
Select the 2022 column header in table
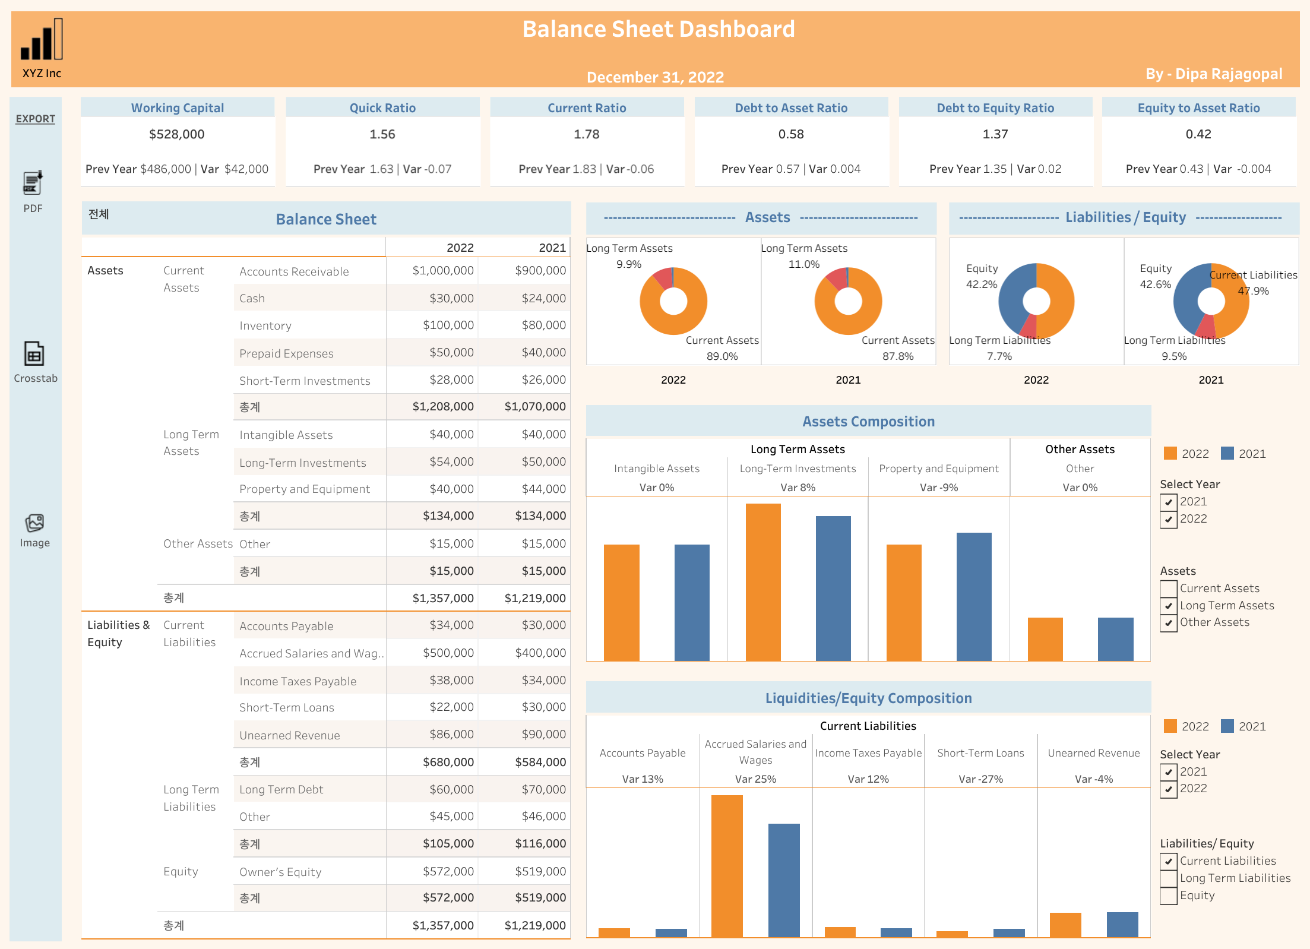(x=460, y=248)
